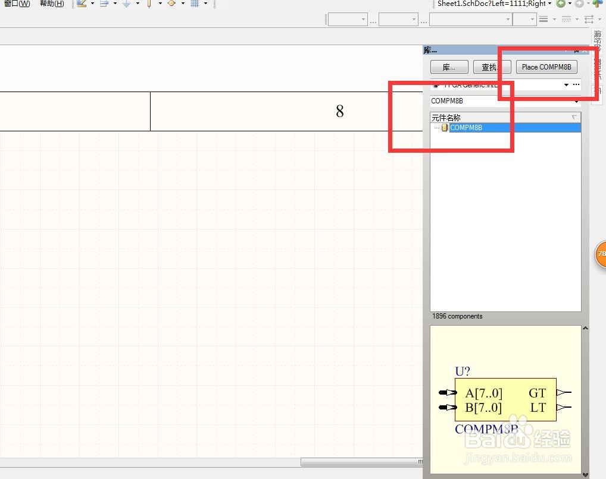Click the ellipsis button beside the library dropdown

[x=576, y=84]
